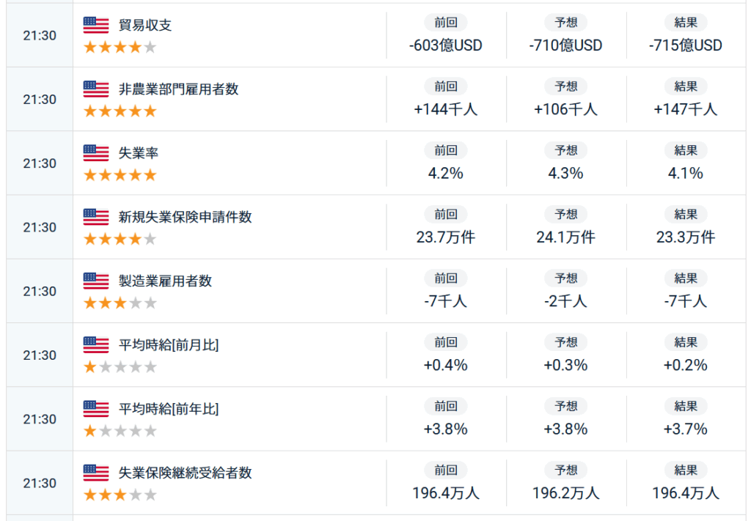Image resolution: width=751 pixels, height=521 pixels.
Task: Click the US flag beside 新規失業保険申請件数
Action: pyautogui.click(x=96, y=217)
